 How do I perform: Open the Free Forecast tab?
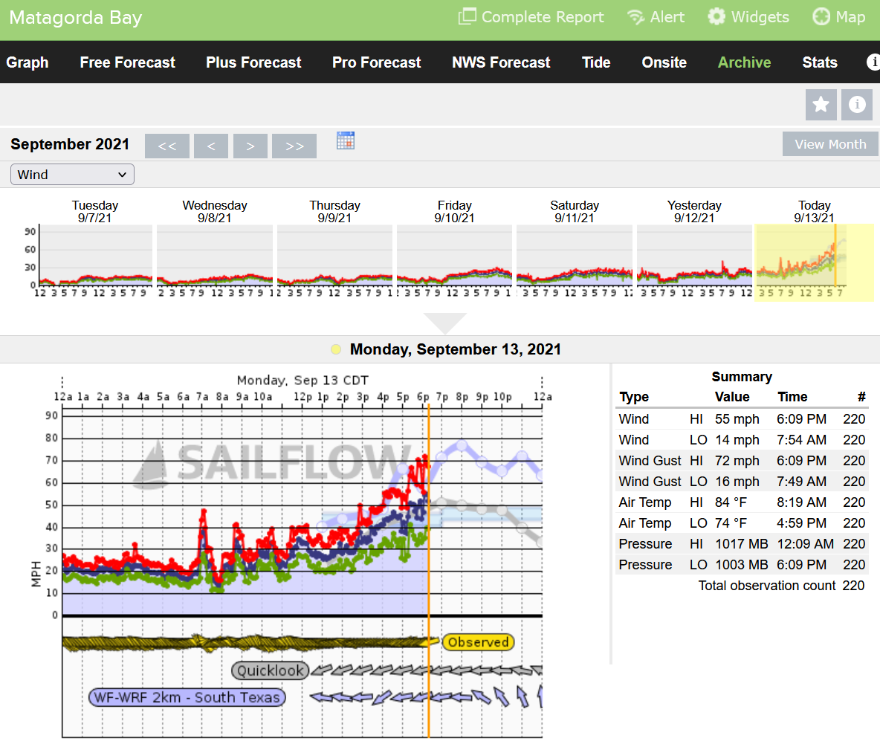click(127, 62)
